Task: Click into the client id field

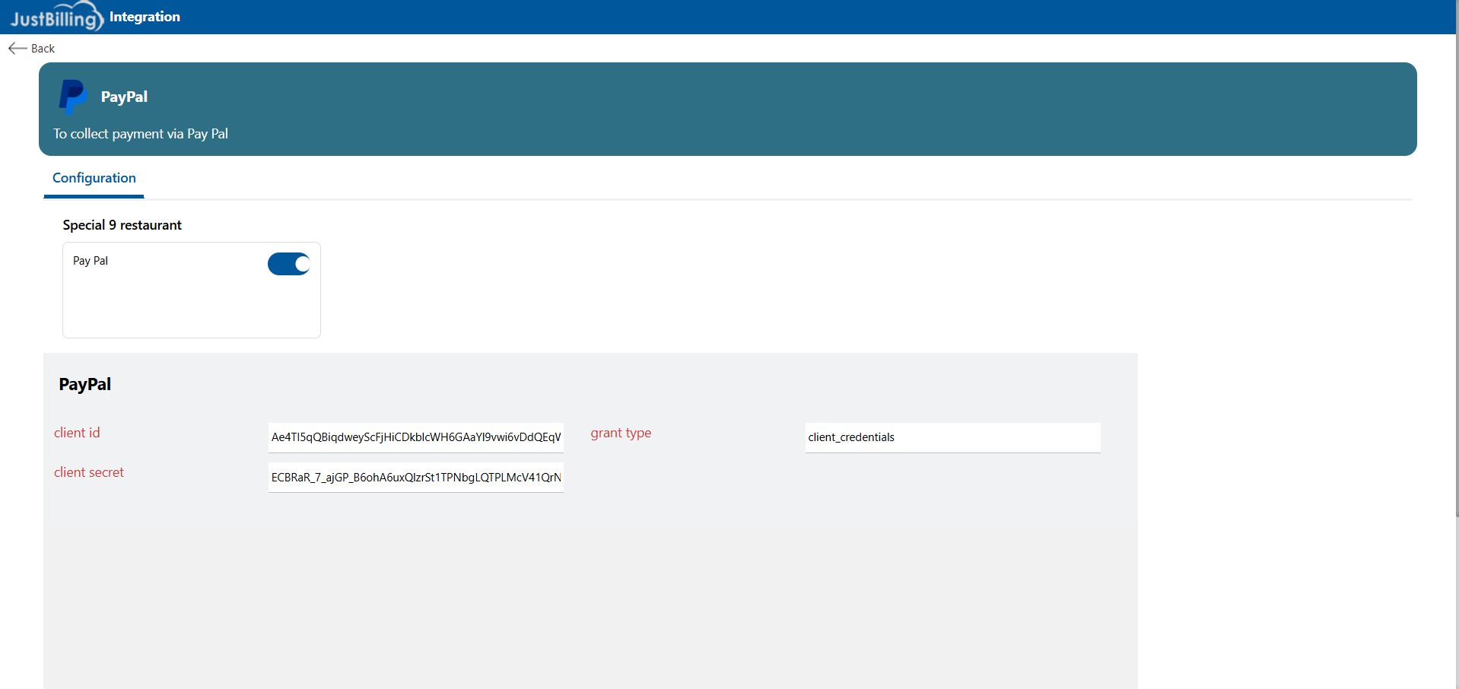Action: [415, 437]
